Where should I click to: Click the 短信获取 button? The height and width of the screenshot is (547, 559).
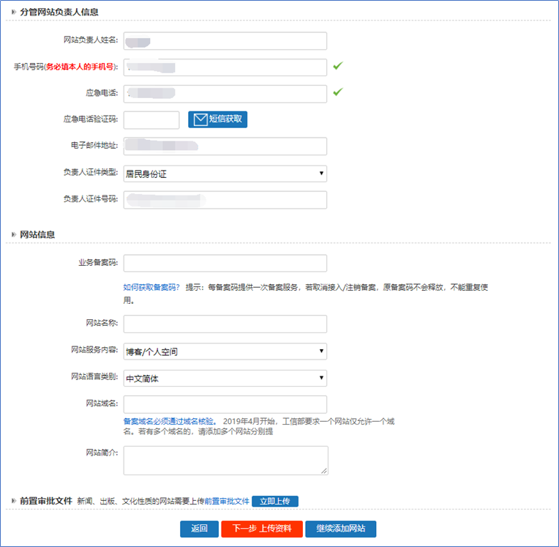(217, 119)
